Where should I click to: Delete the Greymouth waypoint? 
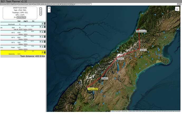45,24
